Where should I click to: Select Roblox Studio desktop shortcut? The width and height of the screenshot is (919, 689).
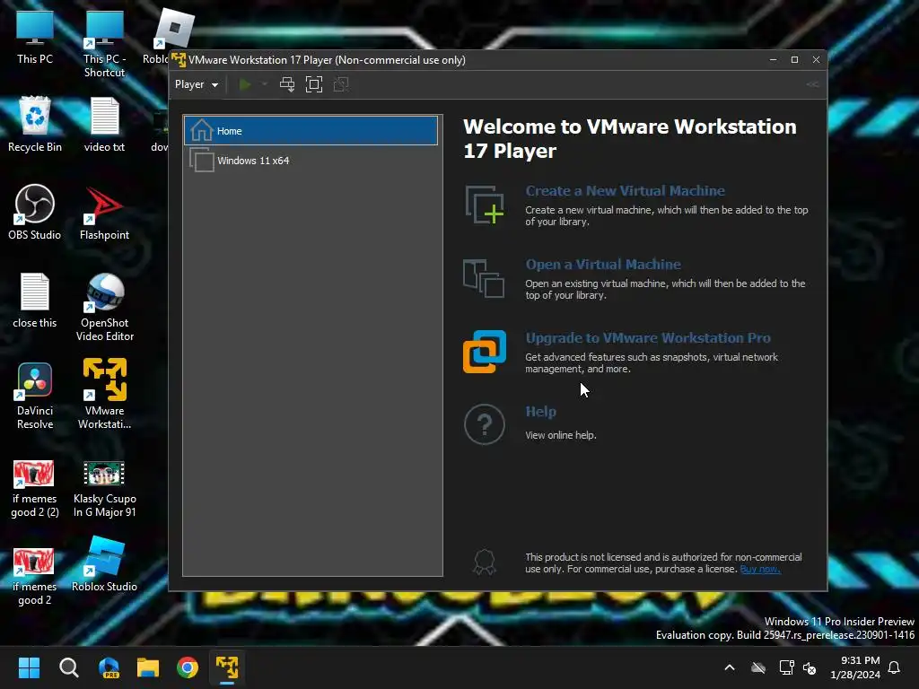[104, 564]
